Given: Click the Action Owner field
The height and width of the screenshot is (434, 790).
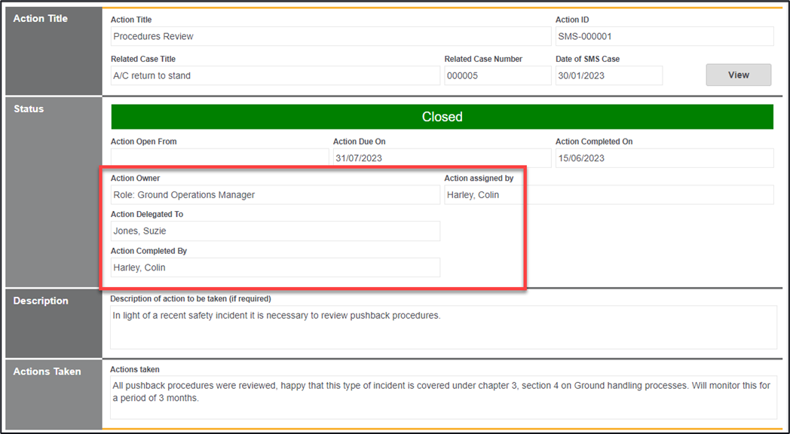Looking at the screenshot, I should (x=274, y=195).
